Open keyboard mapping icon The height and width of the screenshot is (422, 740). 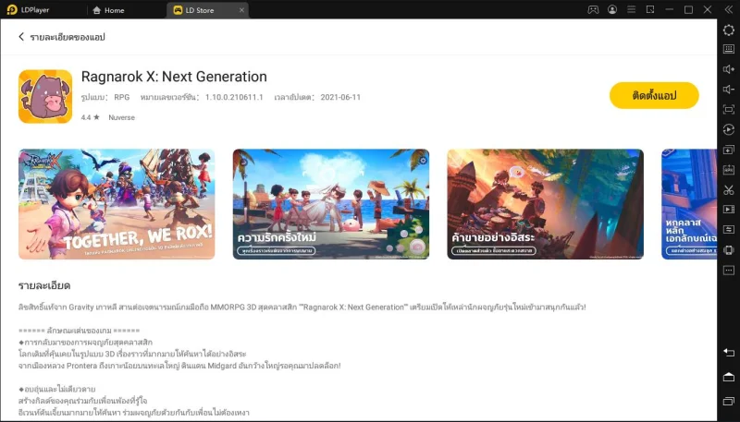click(x=729, y=49)
